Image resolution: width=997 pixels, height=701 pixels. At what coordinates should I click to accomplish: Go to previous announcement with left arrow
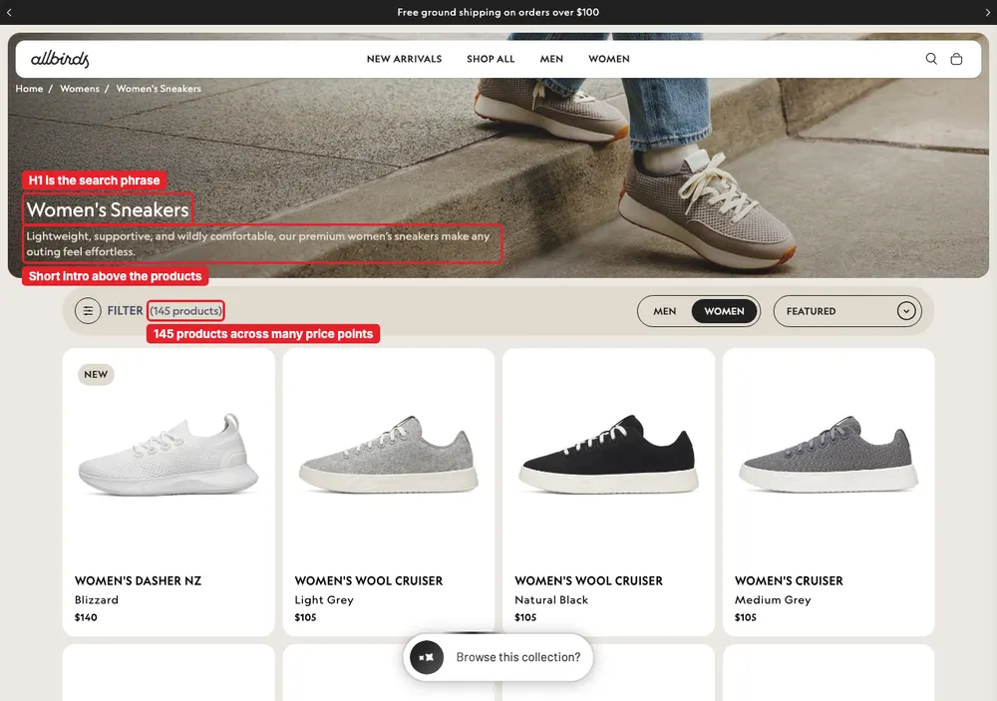pos(9,12)
